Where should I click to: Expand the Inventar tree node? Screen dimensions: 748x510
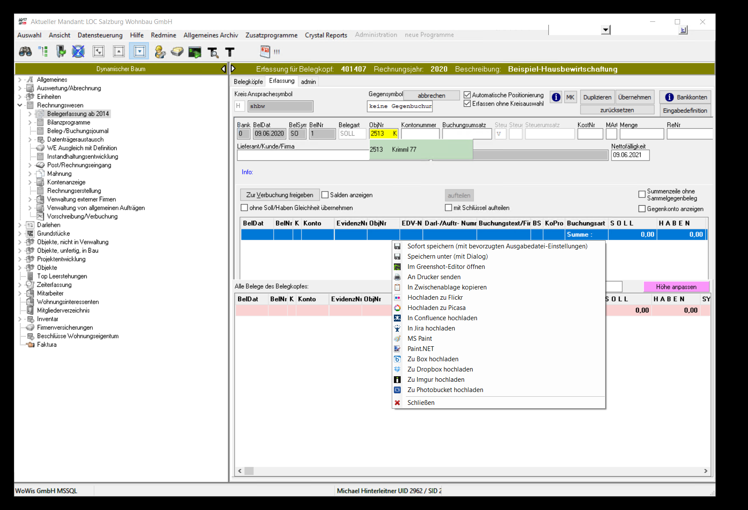[x=20, y=319]
